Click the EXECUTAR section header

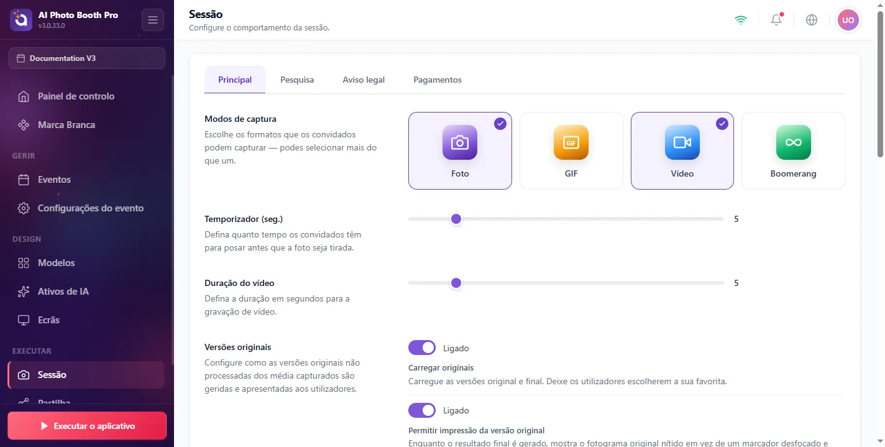(32, 351)
